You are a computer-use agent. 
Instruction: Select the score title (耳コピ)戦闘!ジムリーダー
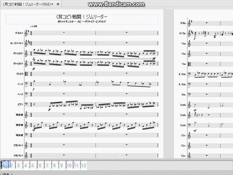(82, 17)
